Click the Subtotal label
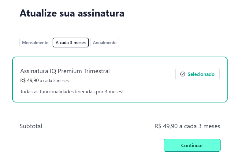Screen dimensions: 249x167 coord(31,126)
